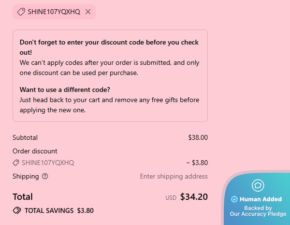The height and width of the screenshot is (225, 290).
Task: Click the SHINE107YQXHQ code under Order discount
Action: (48, 163)
